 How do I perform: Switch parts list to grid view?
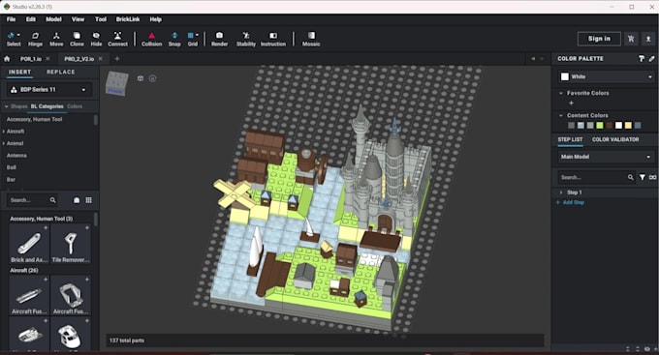89,200
